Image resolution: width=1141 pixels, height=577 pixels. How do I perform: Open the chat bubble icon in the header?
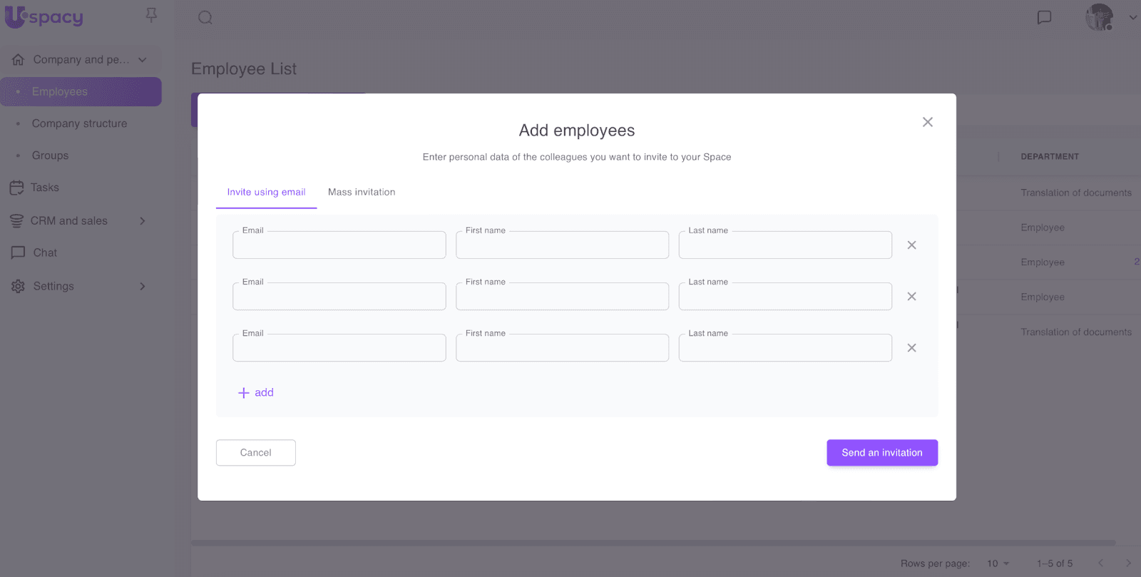[1044, 17]
